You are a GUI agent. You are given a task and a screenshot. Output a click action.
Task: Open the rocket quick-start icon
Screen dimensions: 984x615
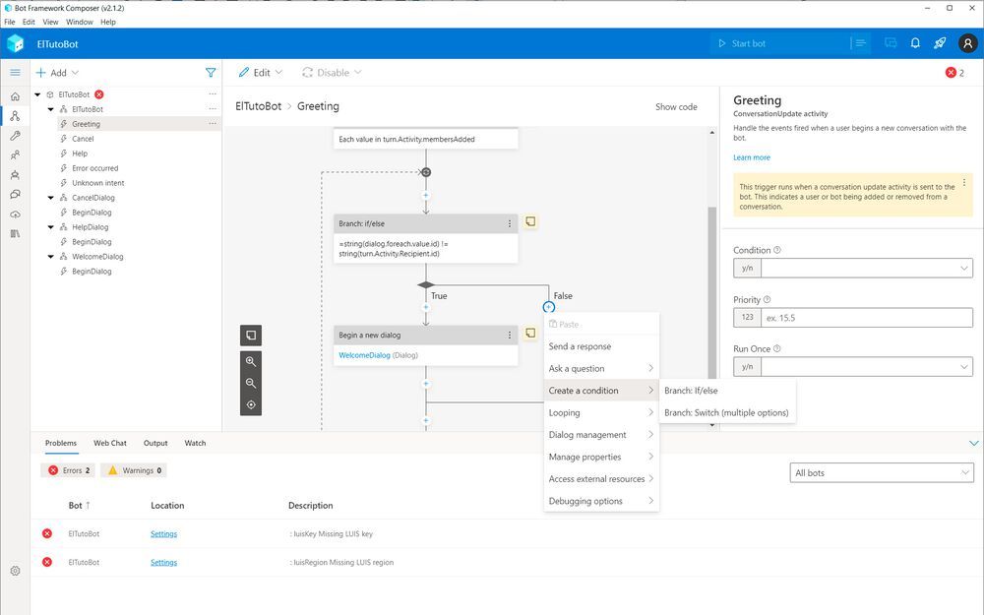940,43
